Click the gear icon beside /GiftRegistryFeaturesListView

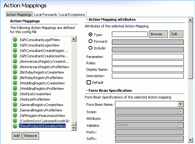pos(15,116)
